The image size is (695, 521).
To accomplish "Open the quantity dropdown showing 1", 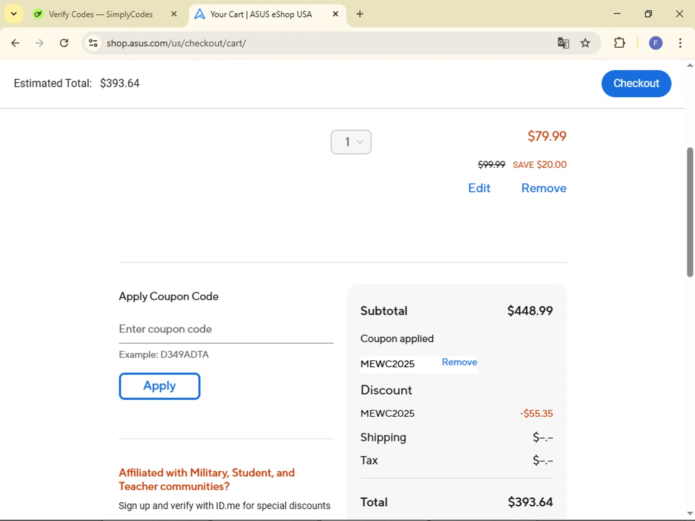I will (x=351, y=142).
